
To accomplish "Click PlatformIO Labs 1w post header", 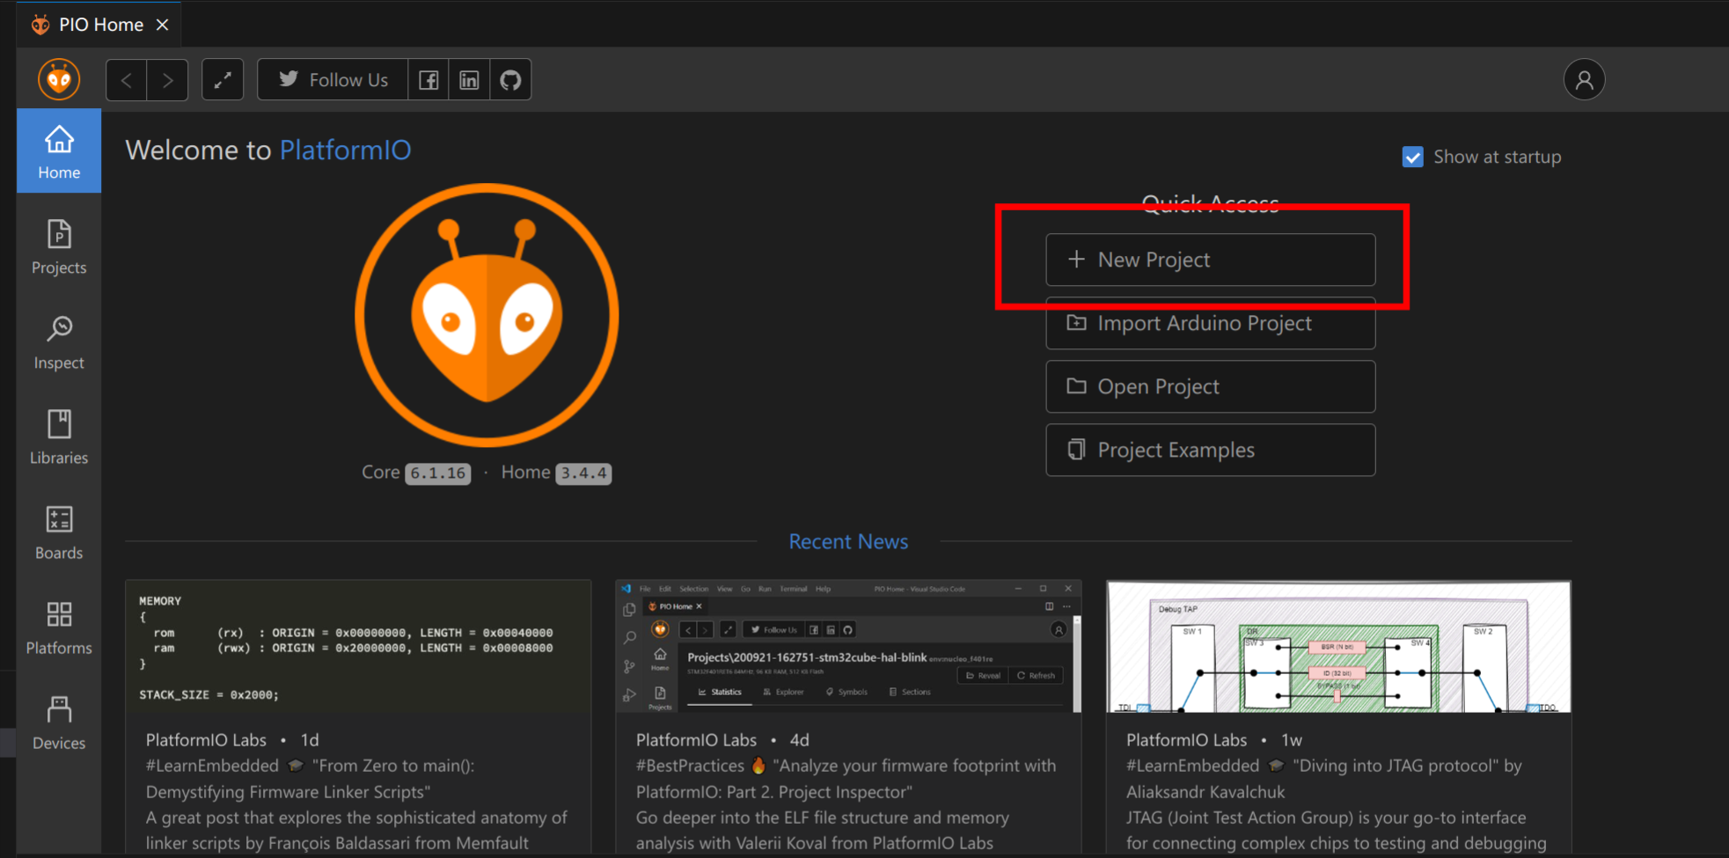I will [x=1214, y=740].
